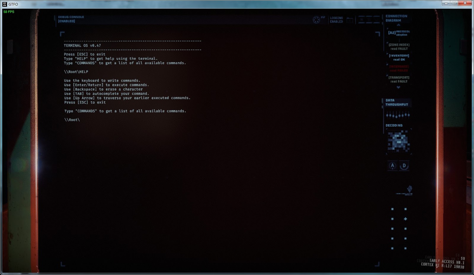This screenshot has width=474, height=275.
Task: Select the Inventory read OK entry
Action: pos(399,57)
